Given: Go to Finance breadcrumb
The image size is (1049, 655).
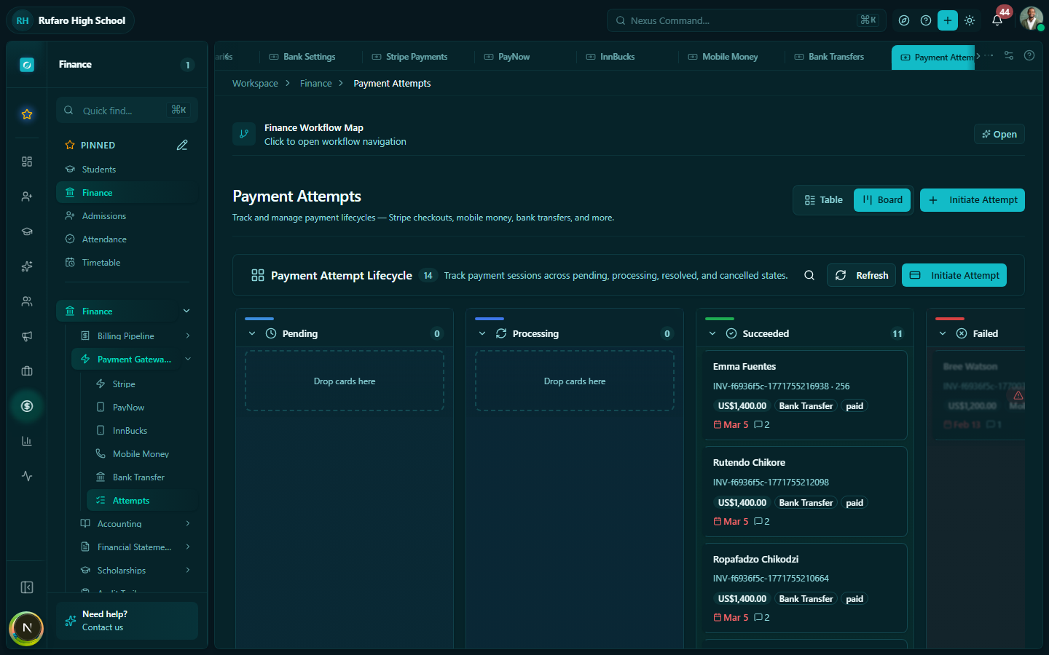Looking at the screenshot, I should [315, 84].
